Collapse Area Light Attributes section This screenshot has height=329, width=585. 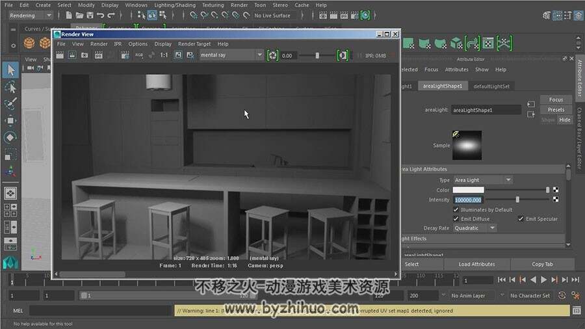coord(483,169)
